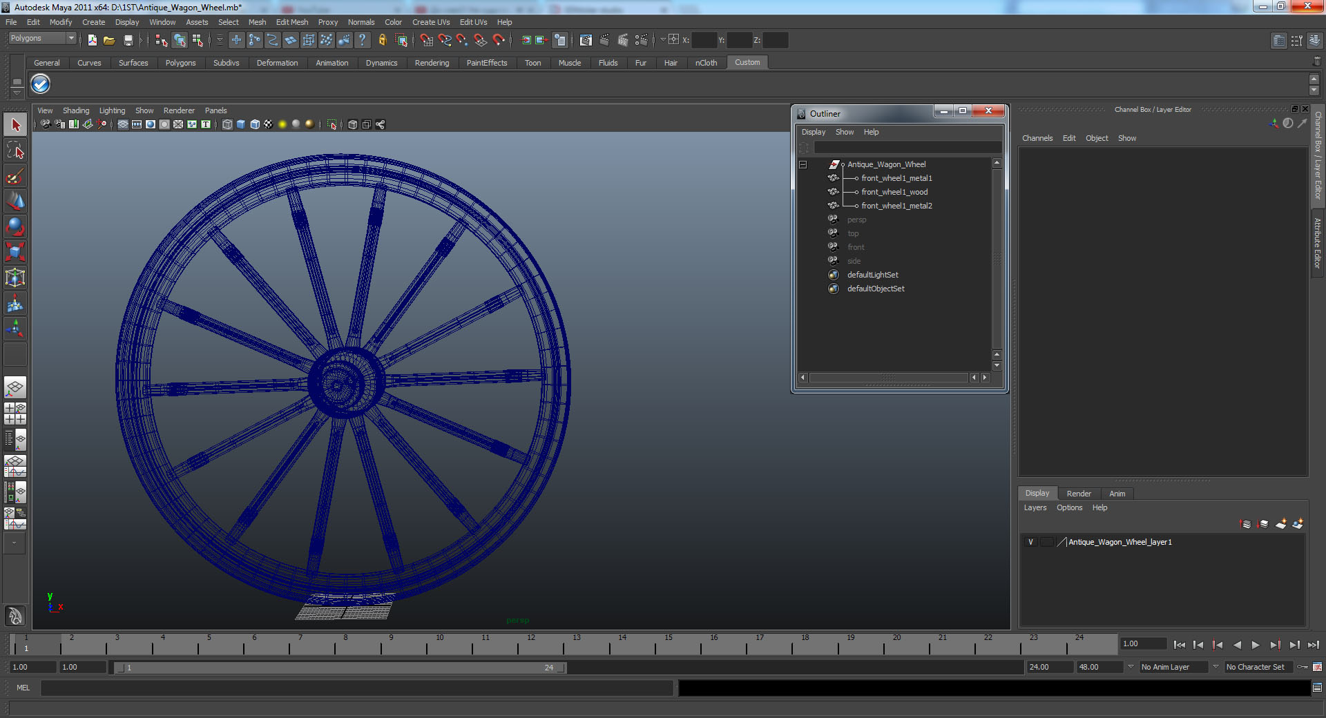Toggle viewport grid display icon
1326x718 pixels.
tap(123, 124)
